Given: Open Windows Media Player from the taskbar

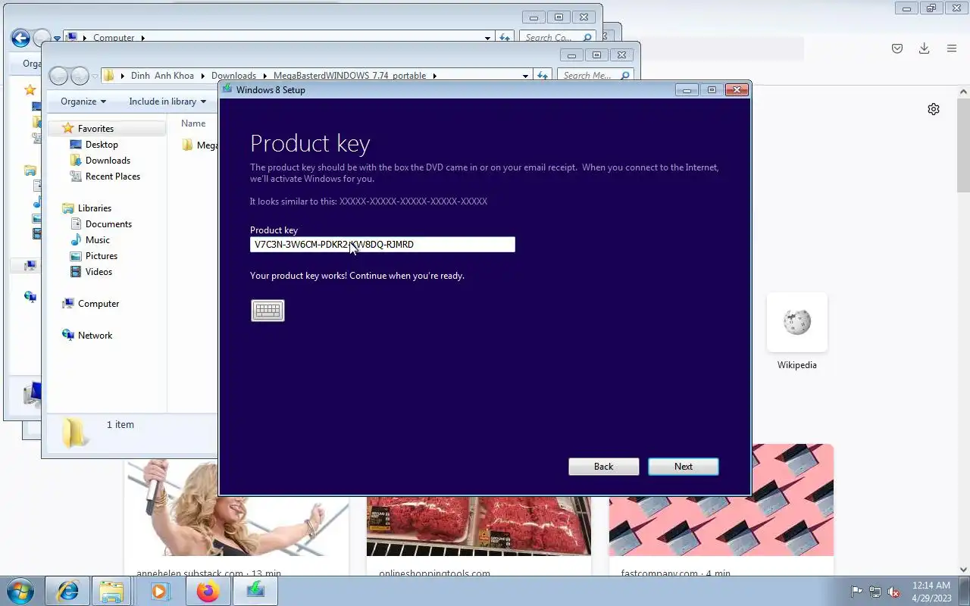Looking at the screenshot, I should 159,591.
